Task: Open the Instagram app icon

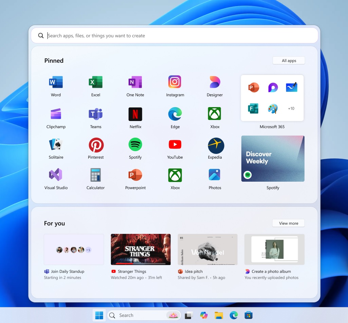Action: click(175, 82)
